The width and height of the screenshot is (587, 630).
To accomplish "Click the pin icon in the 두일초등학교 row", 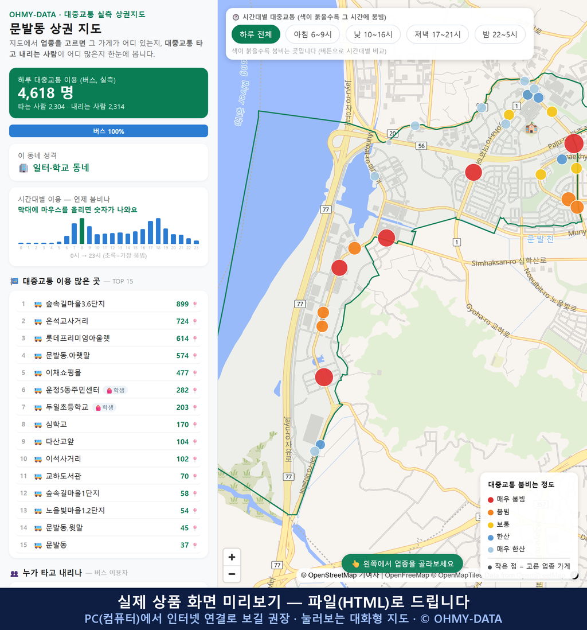I will click(x=195, y=407).
